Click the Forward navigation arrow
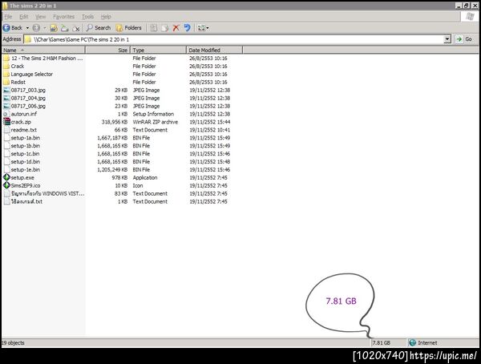The height and width of the screenshot is (364, 481). [36, 28]
